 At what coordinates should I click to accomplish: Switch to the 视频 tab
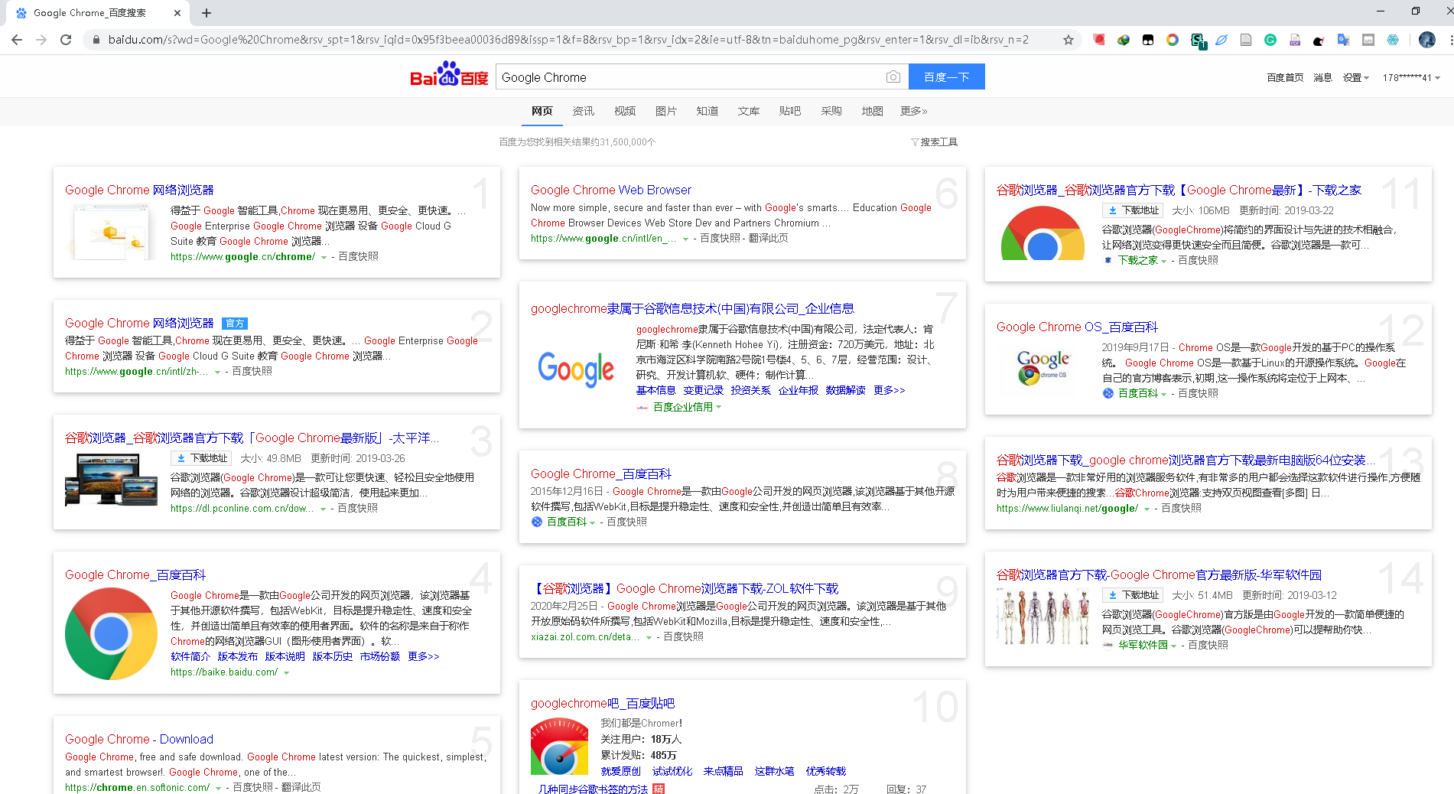point(625,111)
